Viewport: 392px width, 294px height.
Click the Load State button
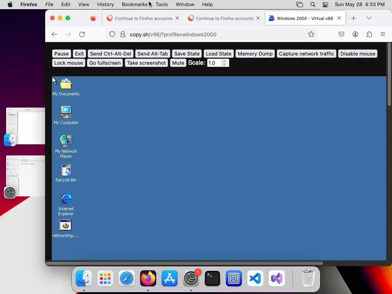coord(219,54)
